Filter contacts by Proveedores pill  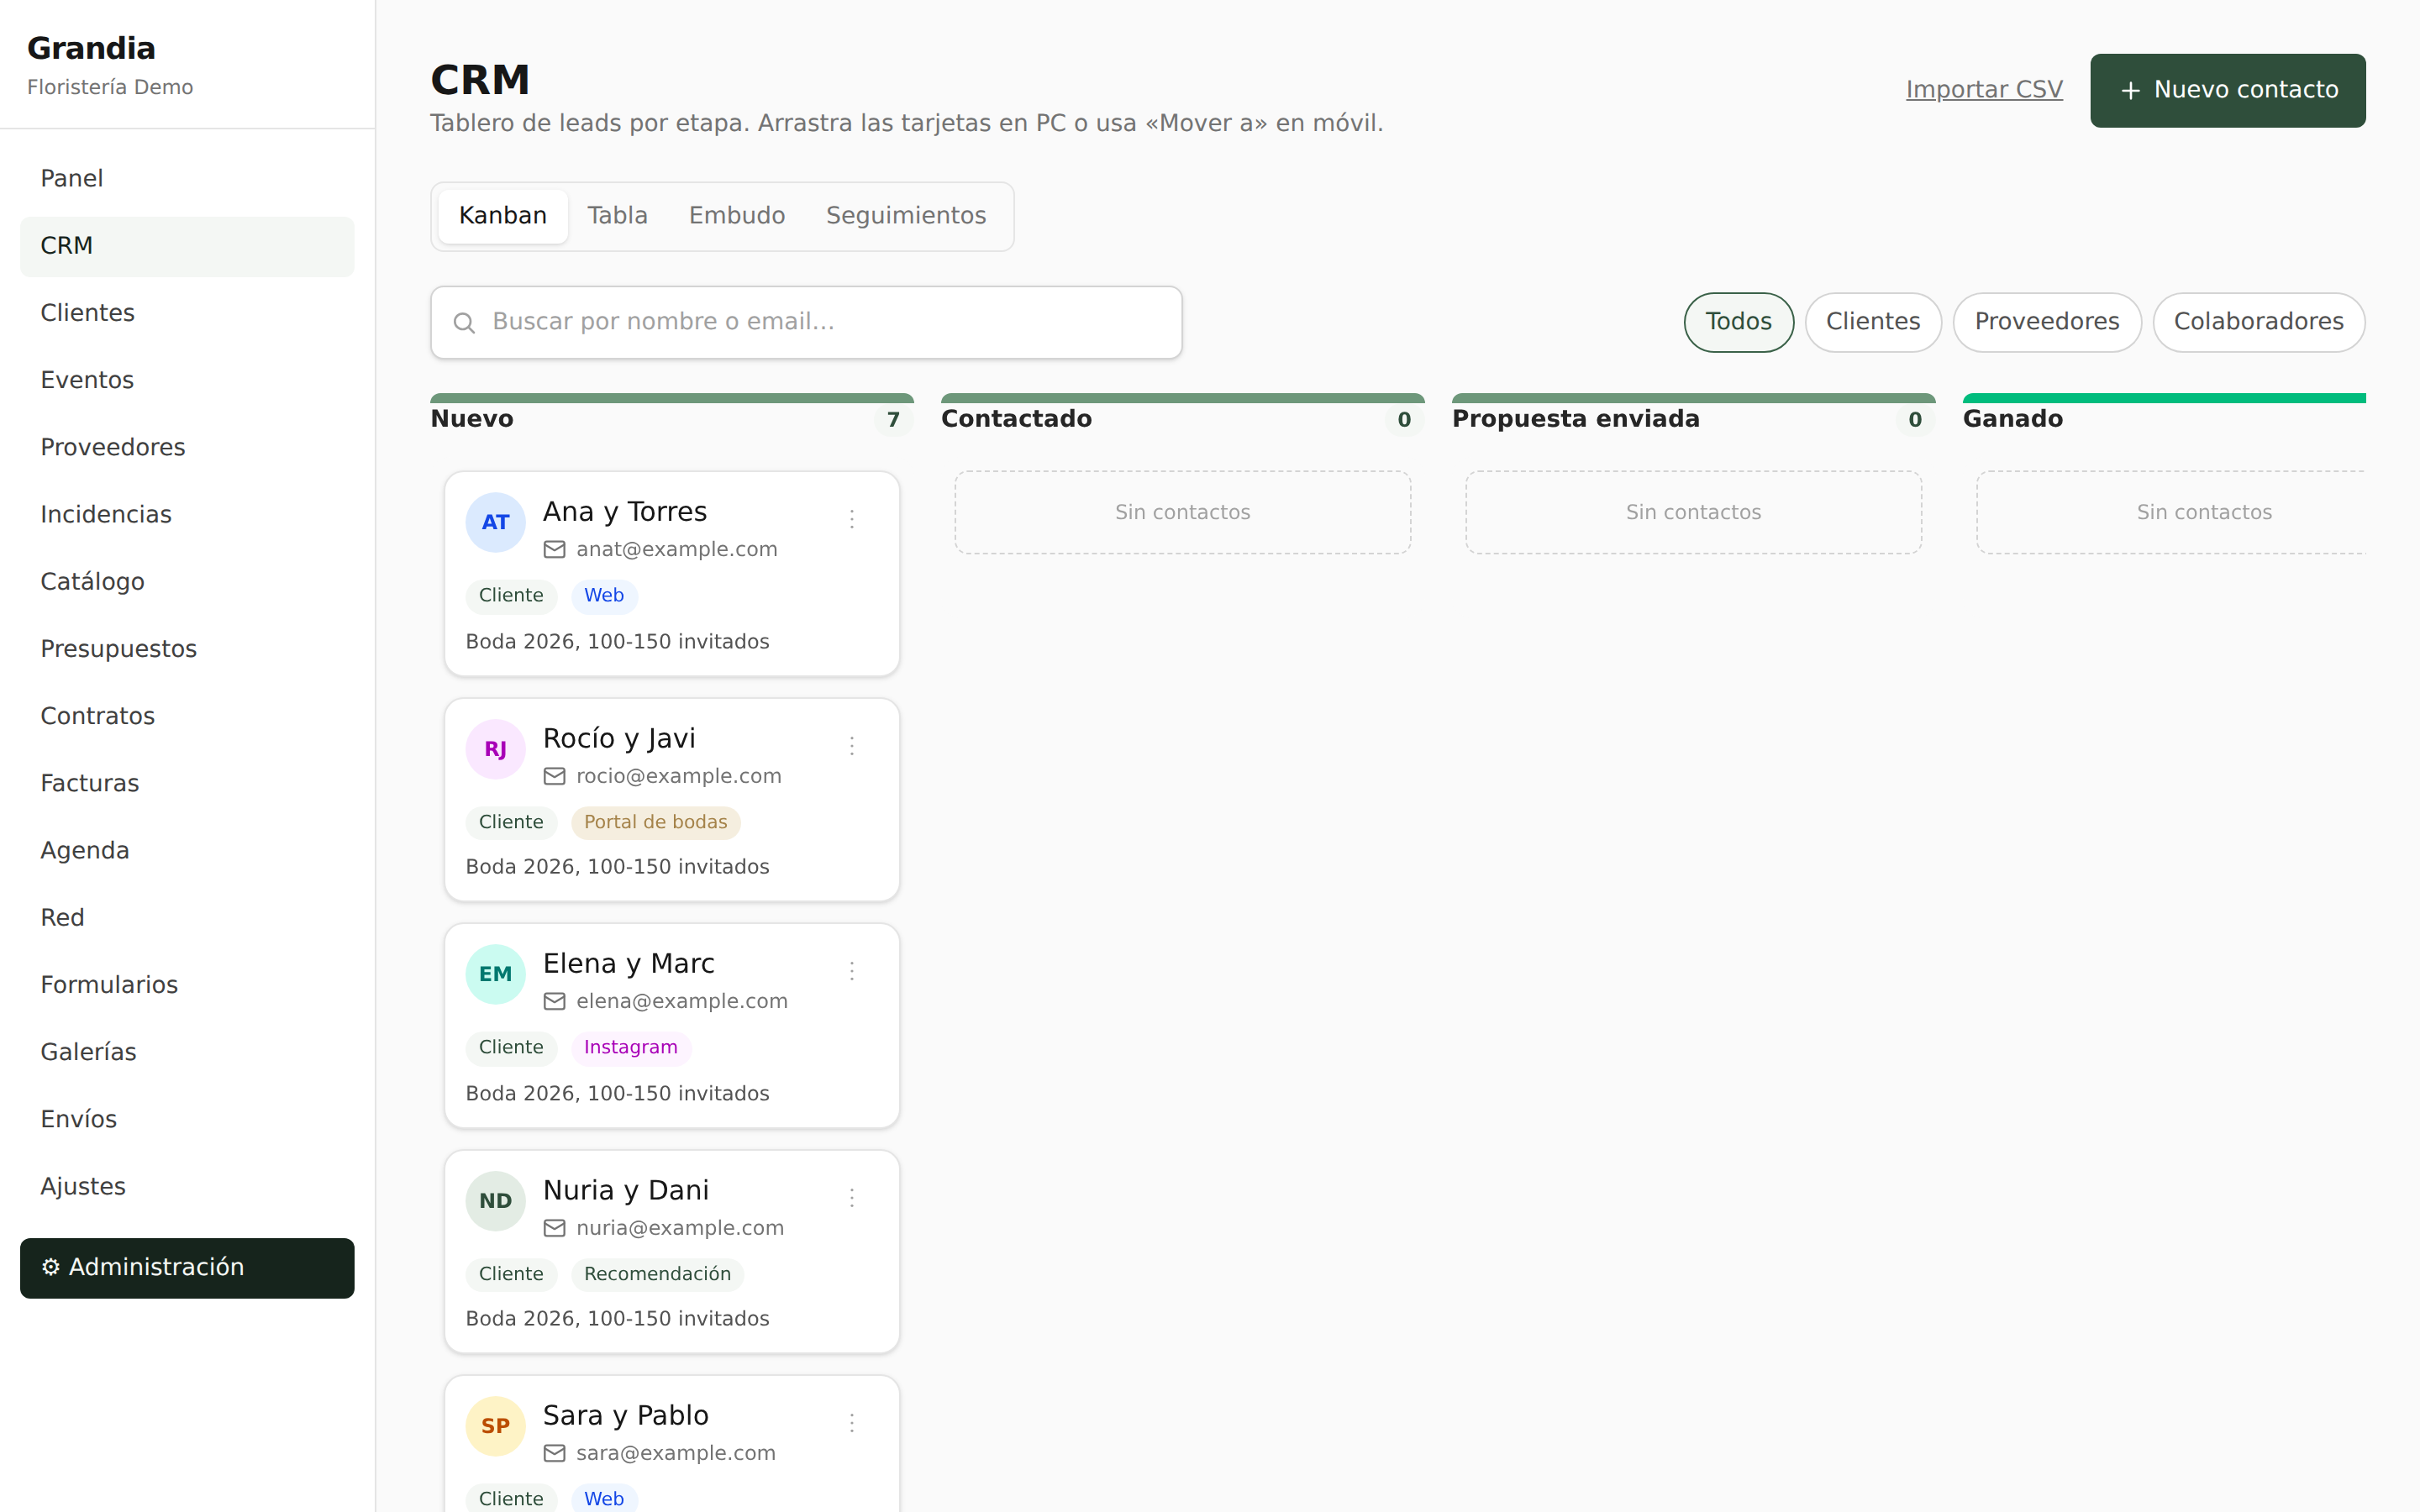coord(2046,322)
